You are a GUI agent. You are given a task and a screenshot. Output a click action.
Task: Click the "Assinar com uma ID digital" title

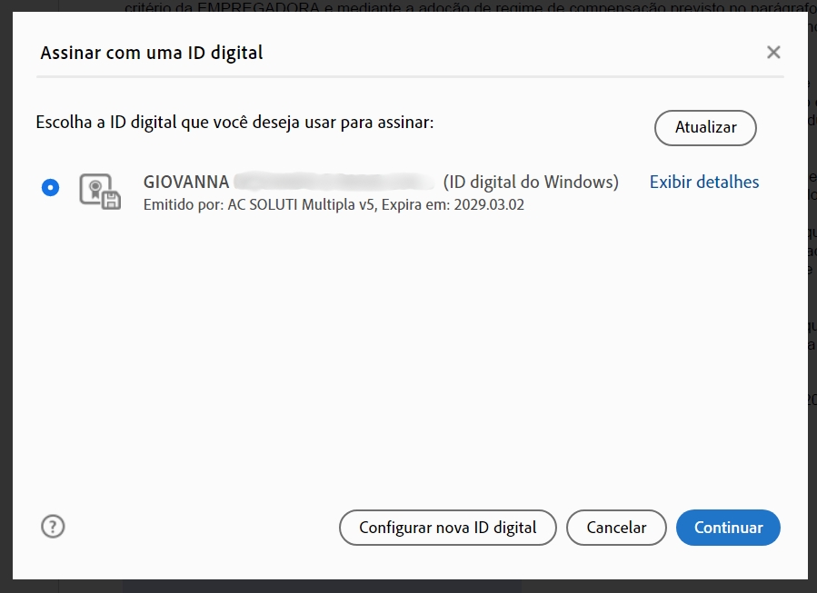151,53
